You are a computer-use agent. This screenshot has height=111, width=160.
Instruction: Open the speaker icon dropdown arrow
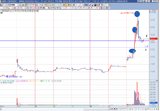click(25, 5)
